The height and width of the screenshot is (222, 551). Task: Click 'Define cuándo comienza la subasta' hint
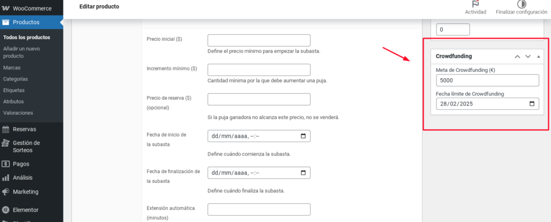click(x=249, y=154)
